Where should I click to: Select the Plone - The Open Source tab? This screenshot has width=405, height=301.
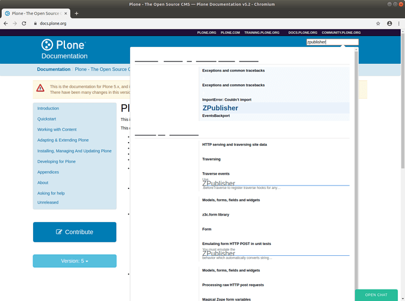click(x=36, y=13)
